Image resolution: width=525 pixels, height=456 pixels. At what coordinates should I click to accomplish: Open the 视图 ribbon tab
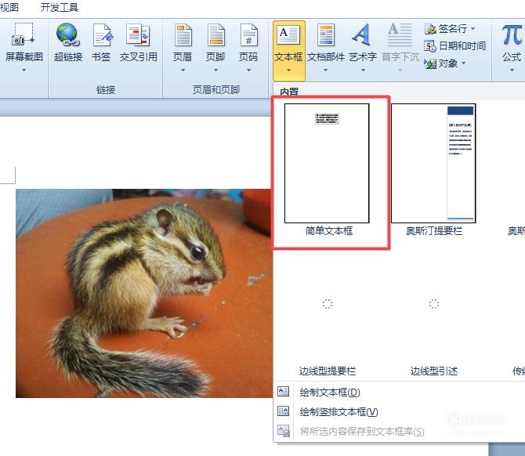[x=9, y=7]
